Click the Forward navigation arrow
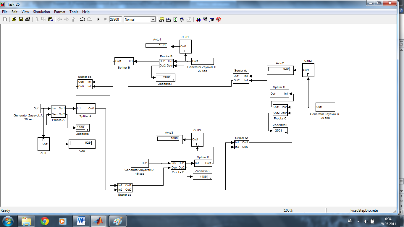Image resolution: width=404 pixels, height=227 pixels. pyautogui.click(x=66, y=20)
